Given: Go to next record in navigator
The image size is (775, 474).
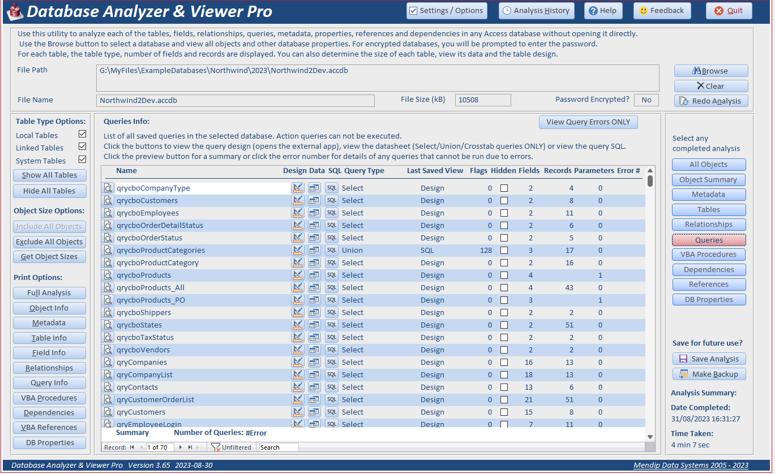Looking at the screenshot, I should coord(181,447).
